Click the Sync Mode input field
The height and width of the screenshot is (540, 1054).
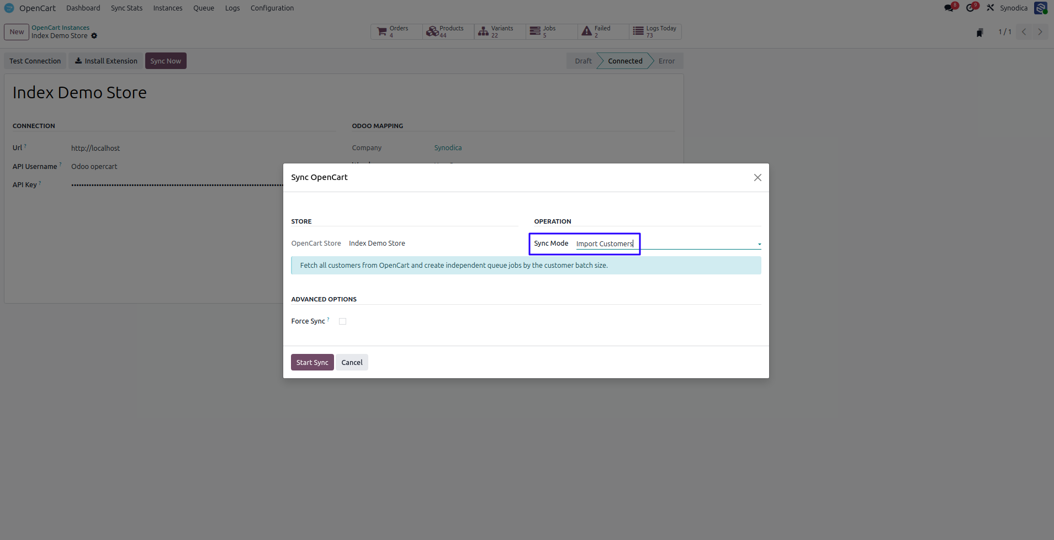(668, 243)
